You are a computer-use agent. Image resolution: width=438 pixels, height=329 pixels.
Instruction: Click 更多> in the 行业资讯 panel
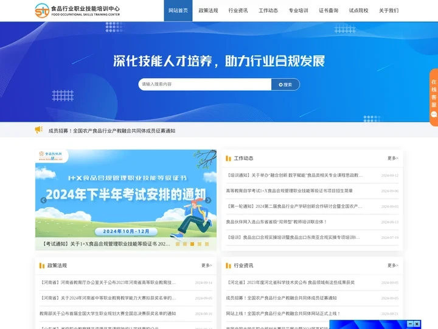(393, 265)
